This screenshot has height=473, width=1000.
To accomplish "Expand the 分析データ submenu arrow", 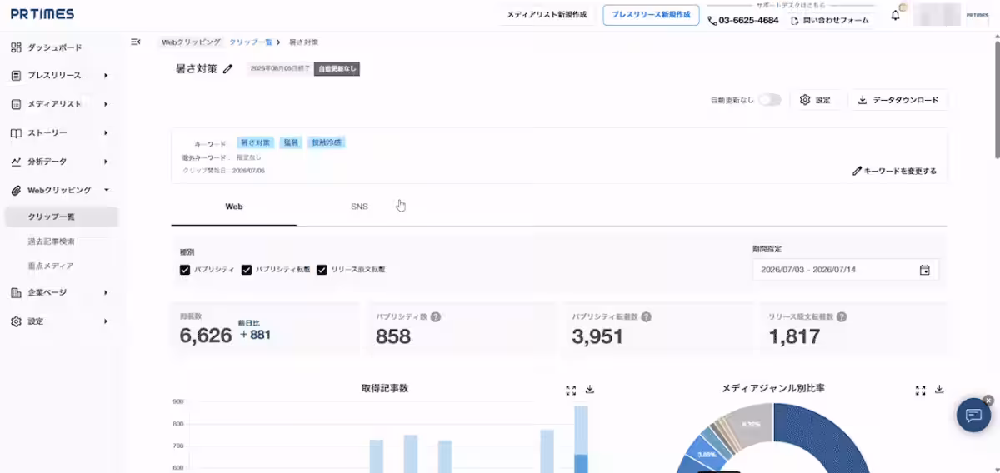I will coord(106,162).
